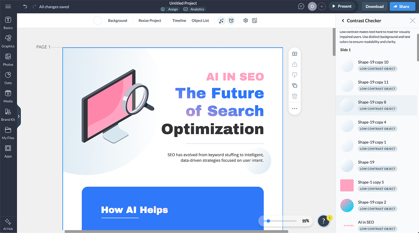Open the Object List

(x=200, y=21)
